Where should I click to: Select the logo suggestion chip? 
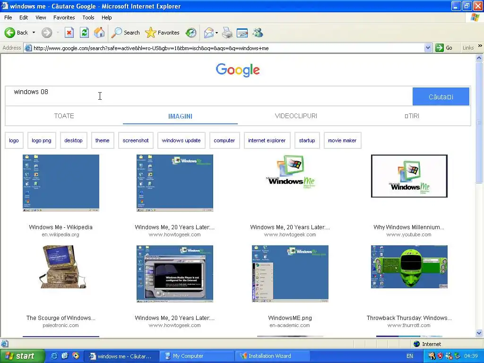pos(14,140)
